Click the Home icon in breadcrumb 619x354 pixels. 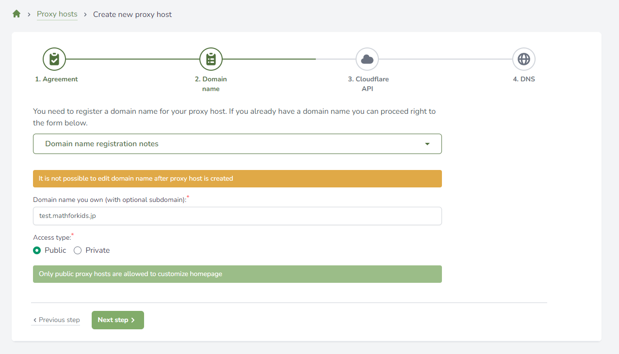click(x=16, y=14)
